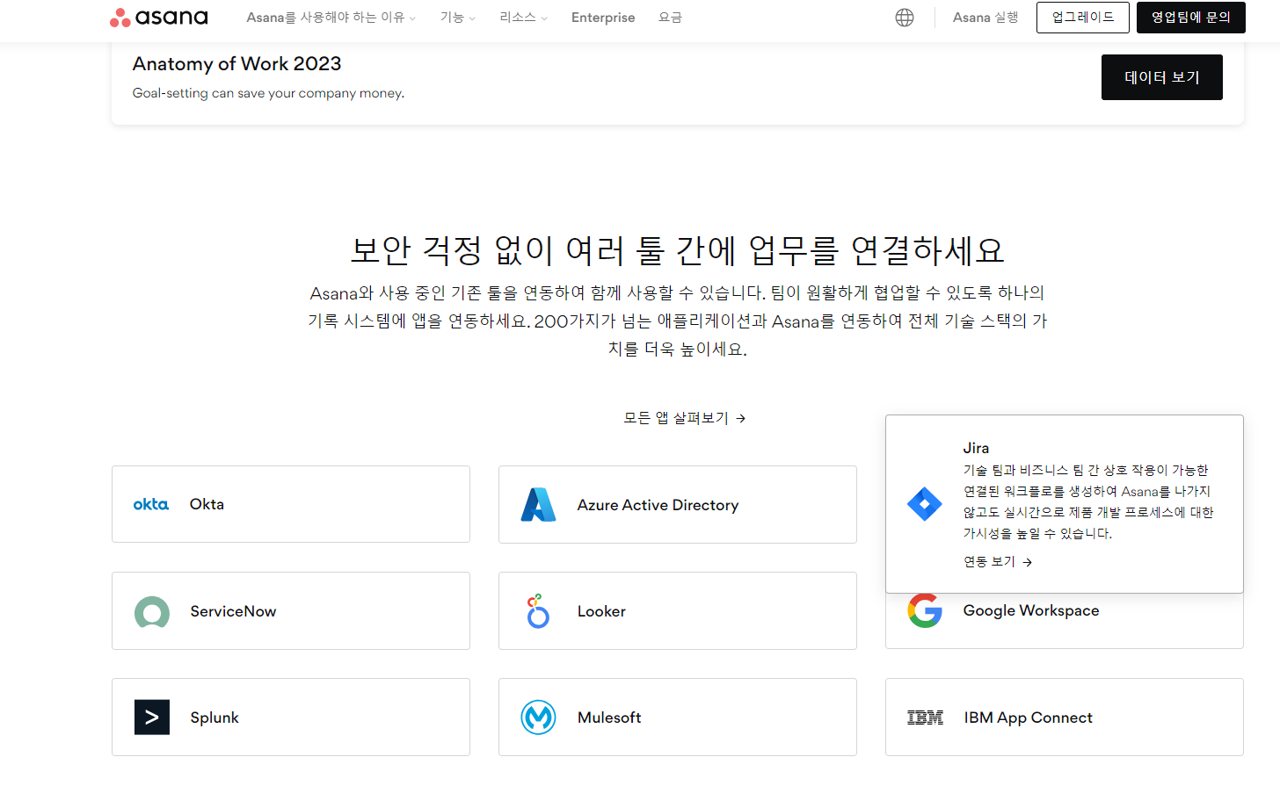1280x786 pixels.
Task: Click the 'Anatomy of Work 2023' heading
Action: pos(236,64)
